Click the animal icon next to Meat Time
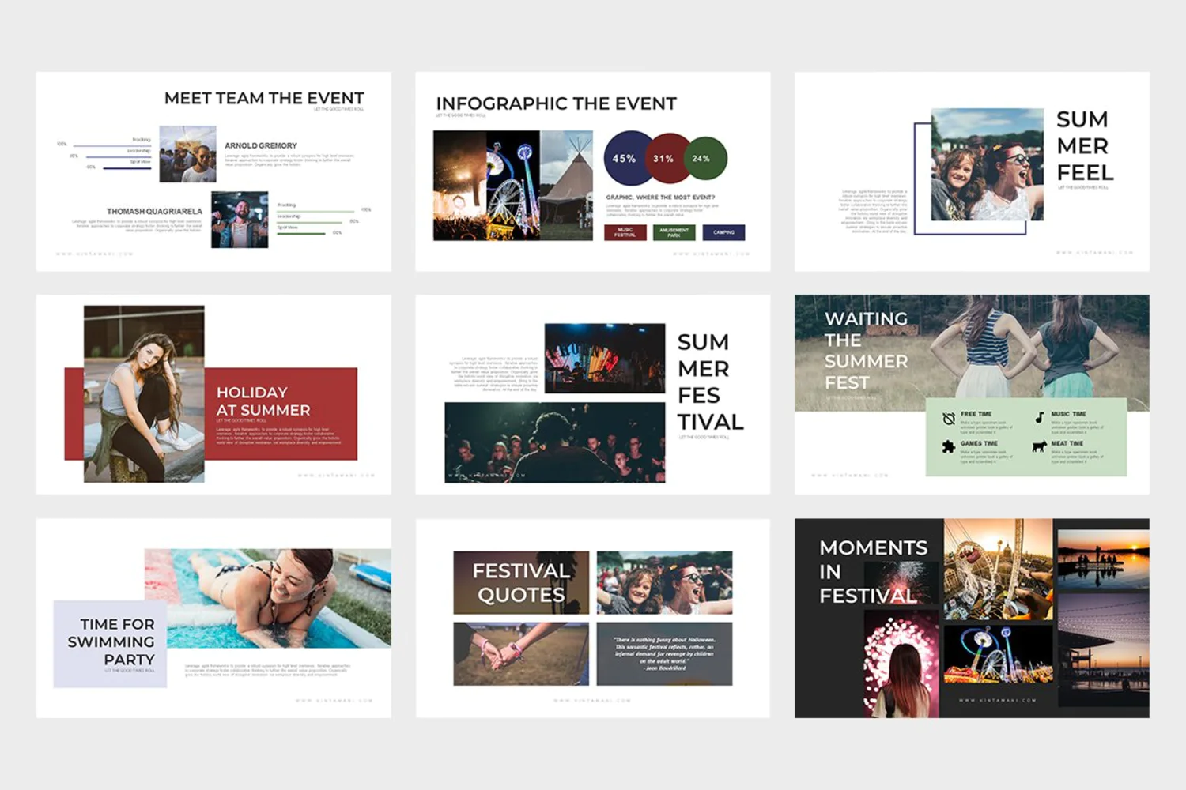 coord(1040,446)
